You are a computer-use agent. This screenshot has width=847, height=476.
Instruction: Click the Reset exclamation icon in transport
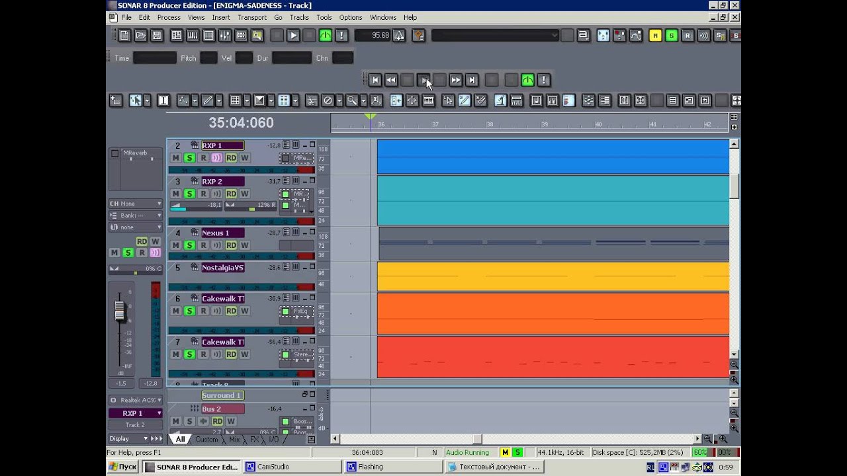(x=544, y=80)
